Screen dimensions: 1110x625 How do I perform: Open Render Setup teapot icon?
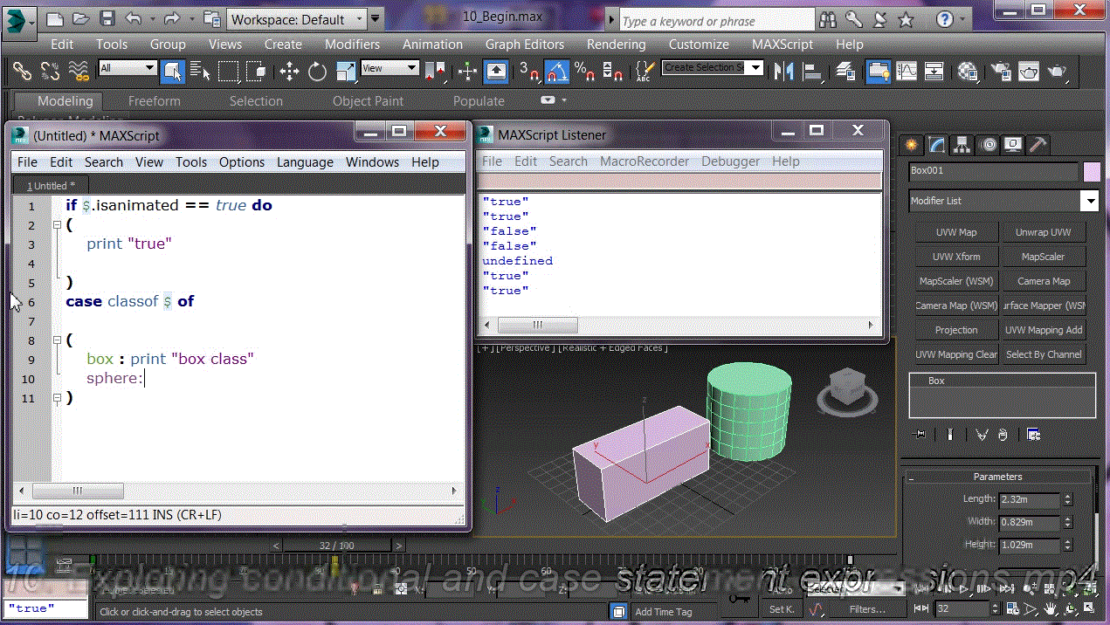coord(1001,71)
